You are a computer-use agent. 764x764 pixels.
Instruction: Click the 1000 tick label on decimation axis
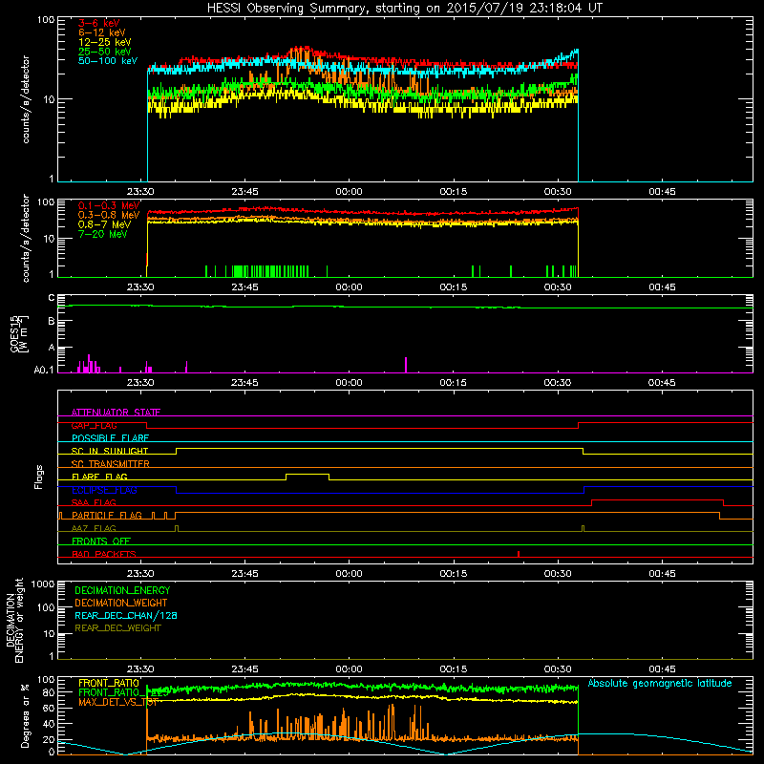click(43, 584)
